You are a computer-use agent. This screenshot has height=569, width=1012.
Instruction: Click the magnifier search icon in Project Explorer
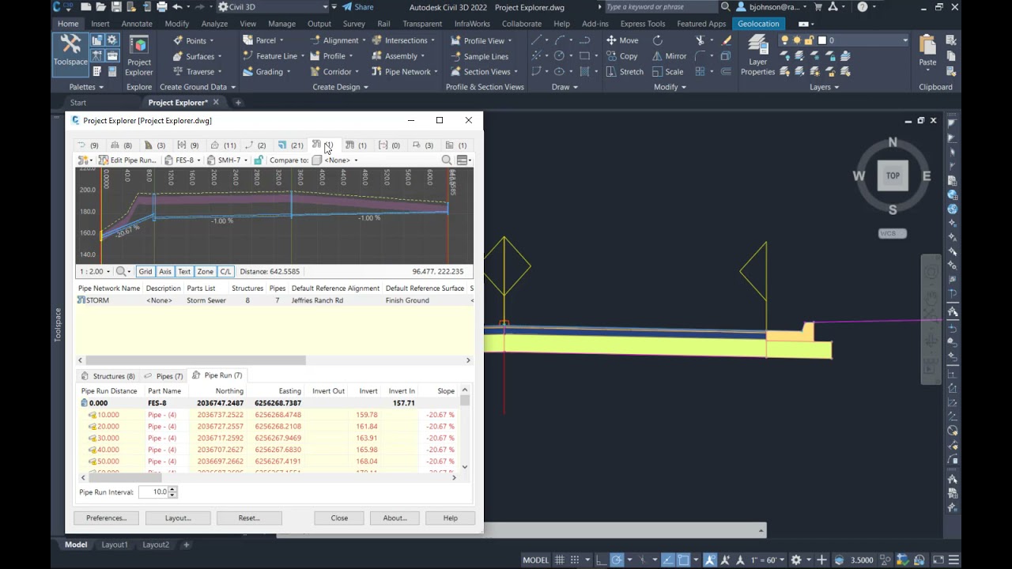click(x=447, y=160)
